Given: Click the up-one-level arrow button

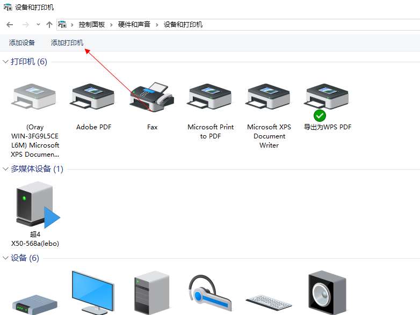Looking at the screenshot, I should tap(49, 25).
